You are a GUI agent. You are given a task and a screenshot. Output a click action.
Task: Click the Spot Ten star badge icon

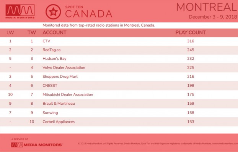pos(53,12)
